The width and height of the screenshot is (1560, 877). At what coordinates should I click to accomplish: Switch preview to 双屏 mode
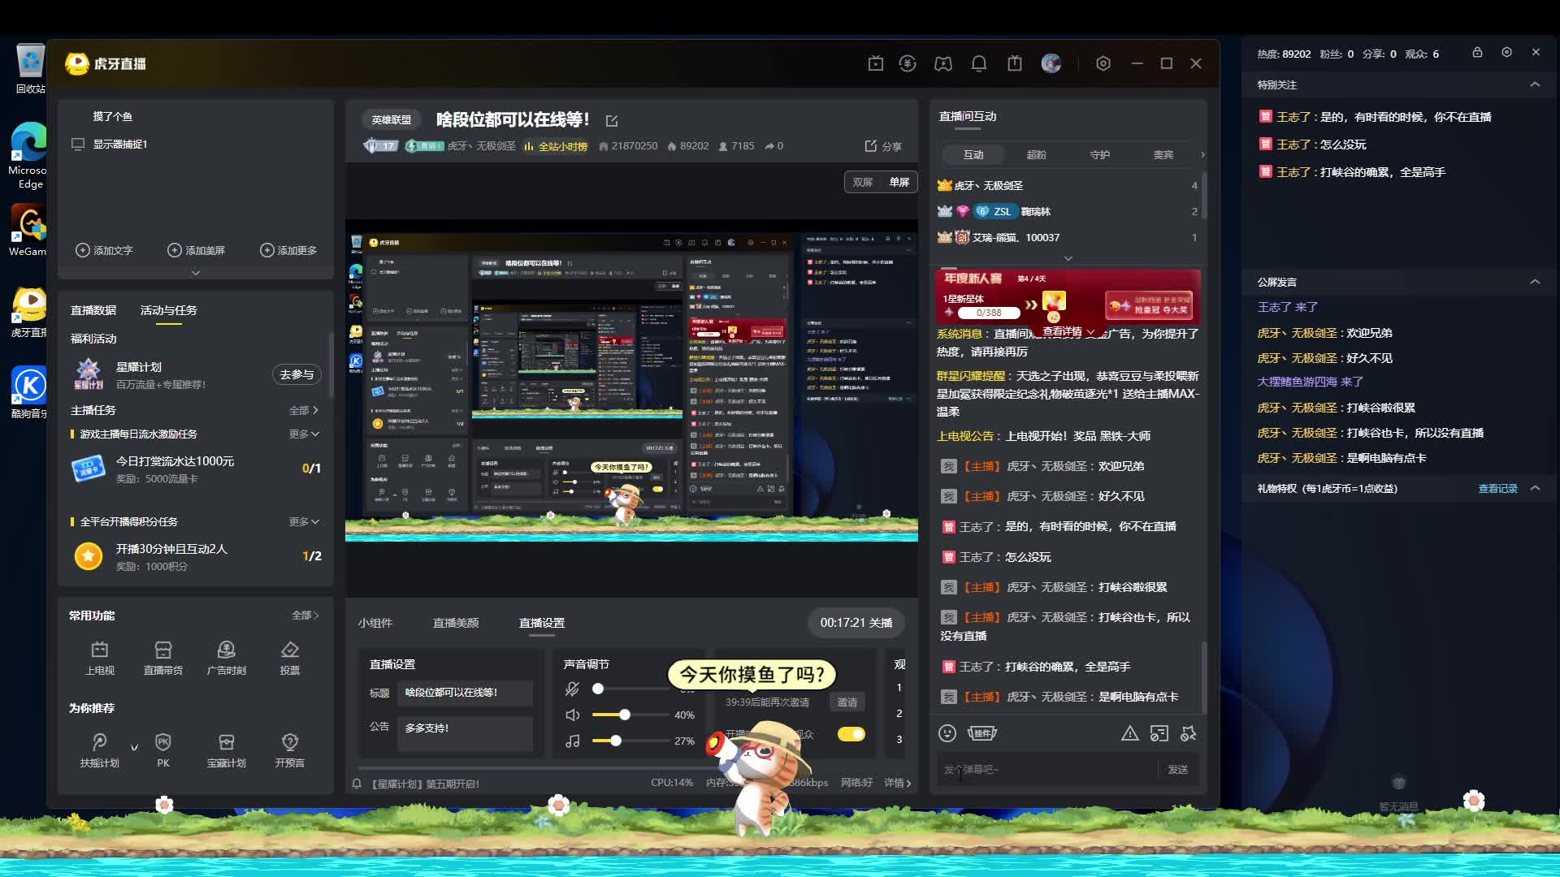[x=862, y=182]
